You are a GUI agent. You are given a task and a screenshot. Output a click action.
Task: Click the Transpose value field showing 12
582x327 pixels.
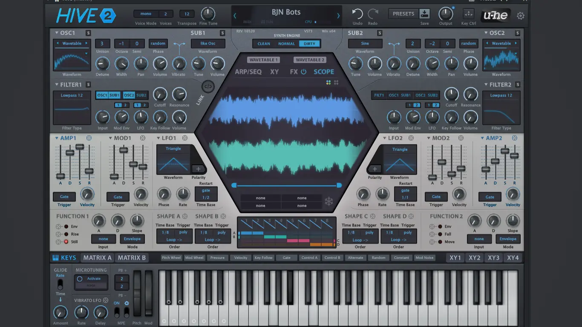tap(187, 14)
